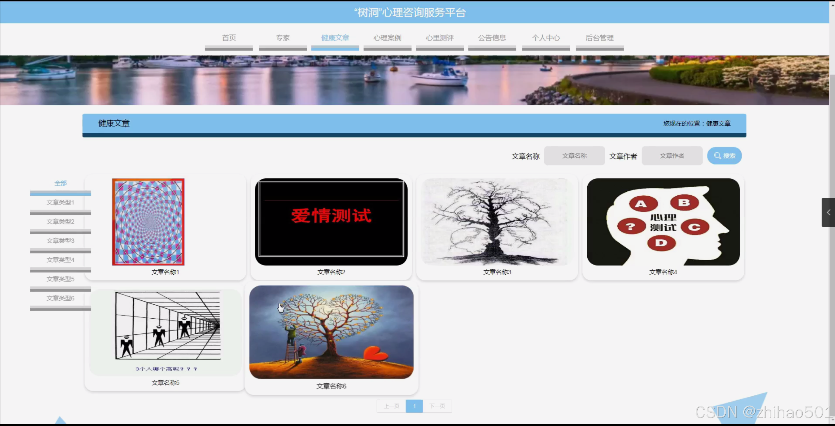835x426 pixels.
Task: Open the 个人中心 page
Action: [x=546, y=38]
